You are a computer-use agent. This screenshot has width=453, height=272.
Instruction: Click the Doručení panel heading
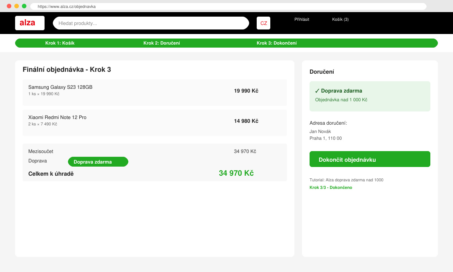(x=322, y=72)
